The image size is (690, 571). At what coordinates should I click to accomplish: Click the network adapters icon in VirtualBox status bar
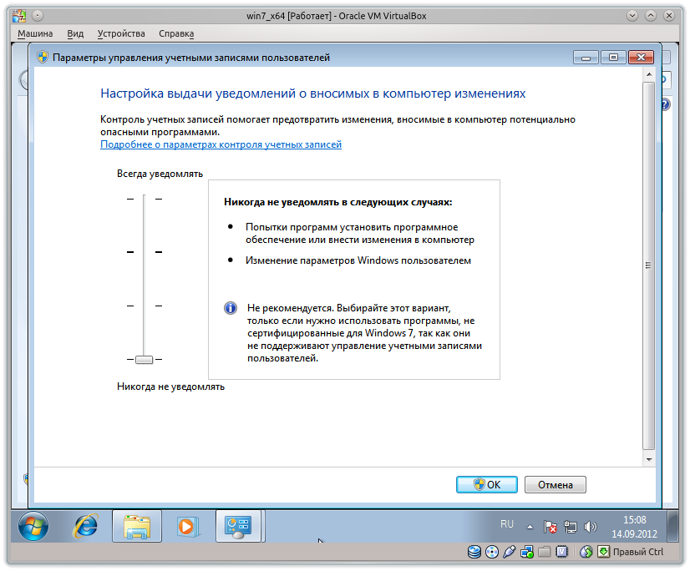(x=525, y=552)
